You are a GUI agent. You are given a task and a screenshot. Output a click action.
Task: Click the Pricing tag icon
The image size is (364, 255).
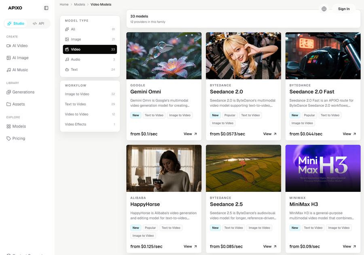(x=8, y=138)
